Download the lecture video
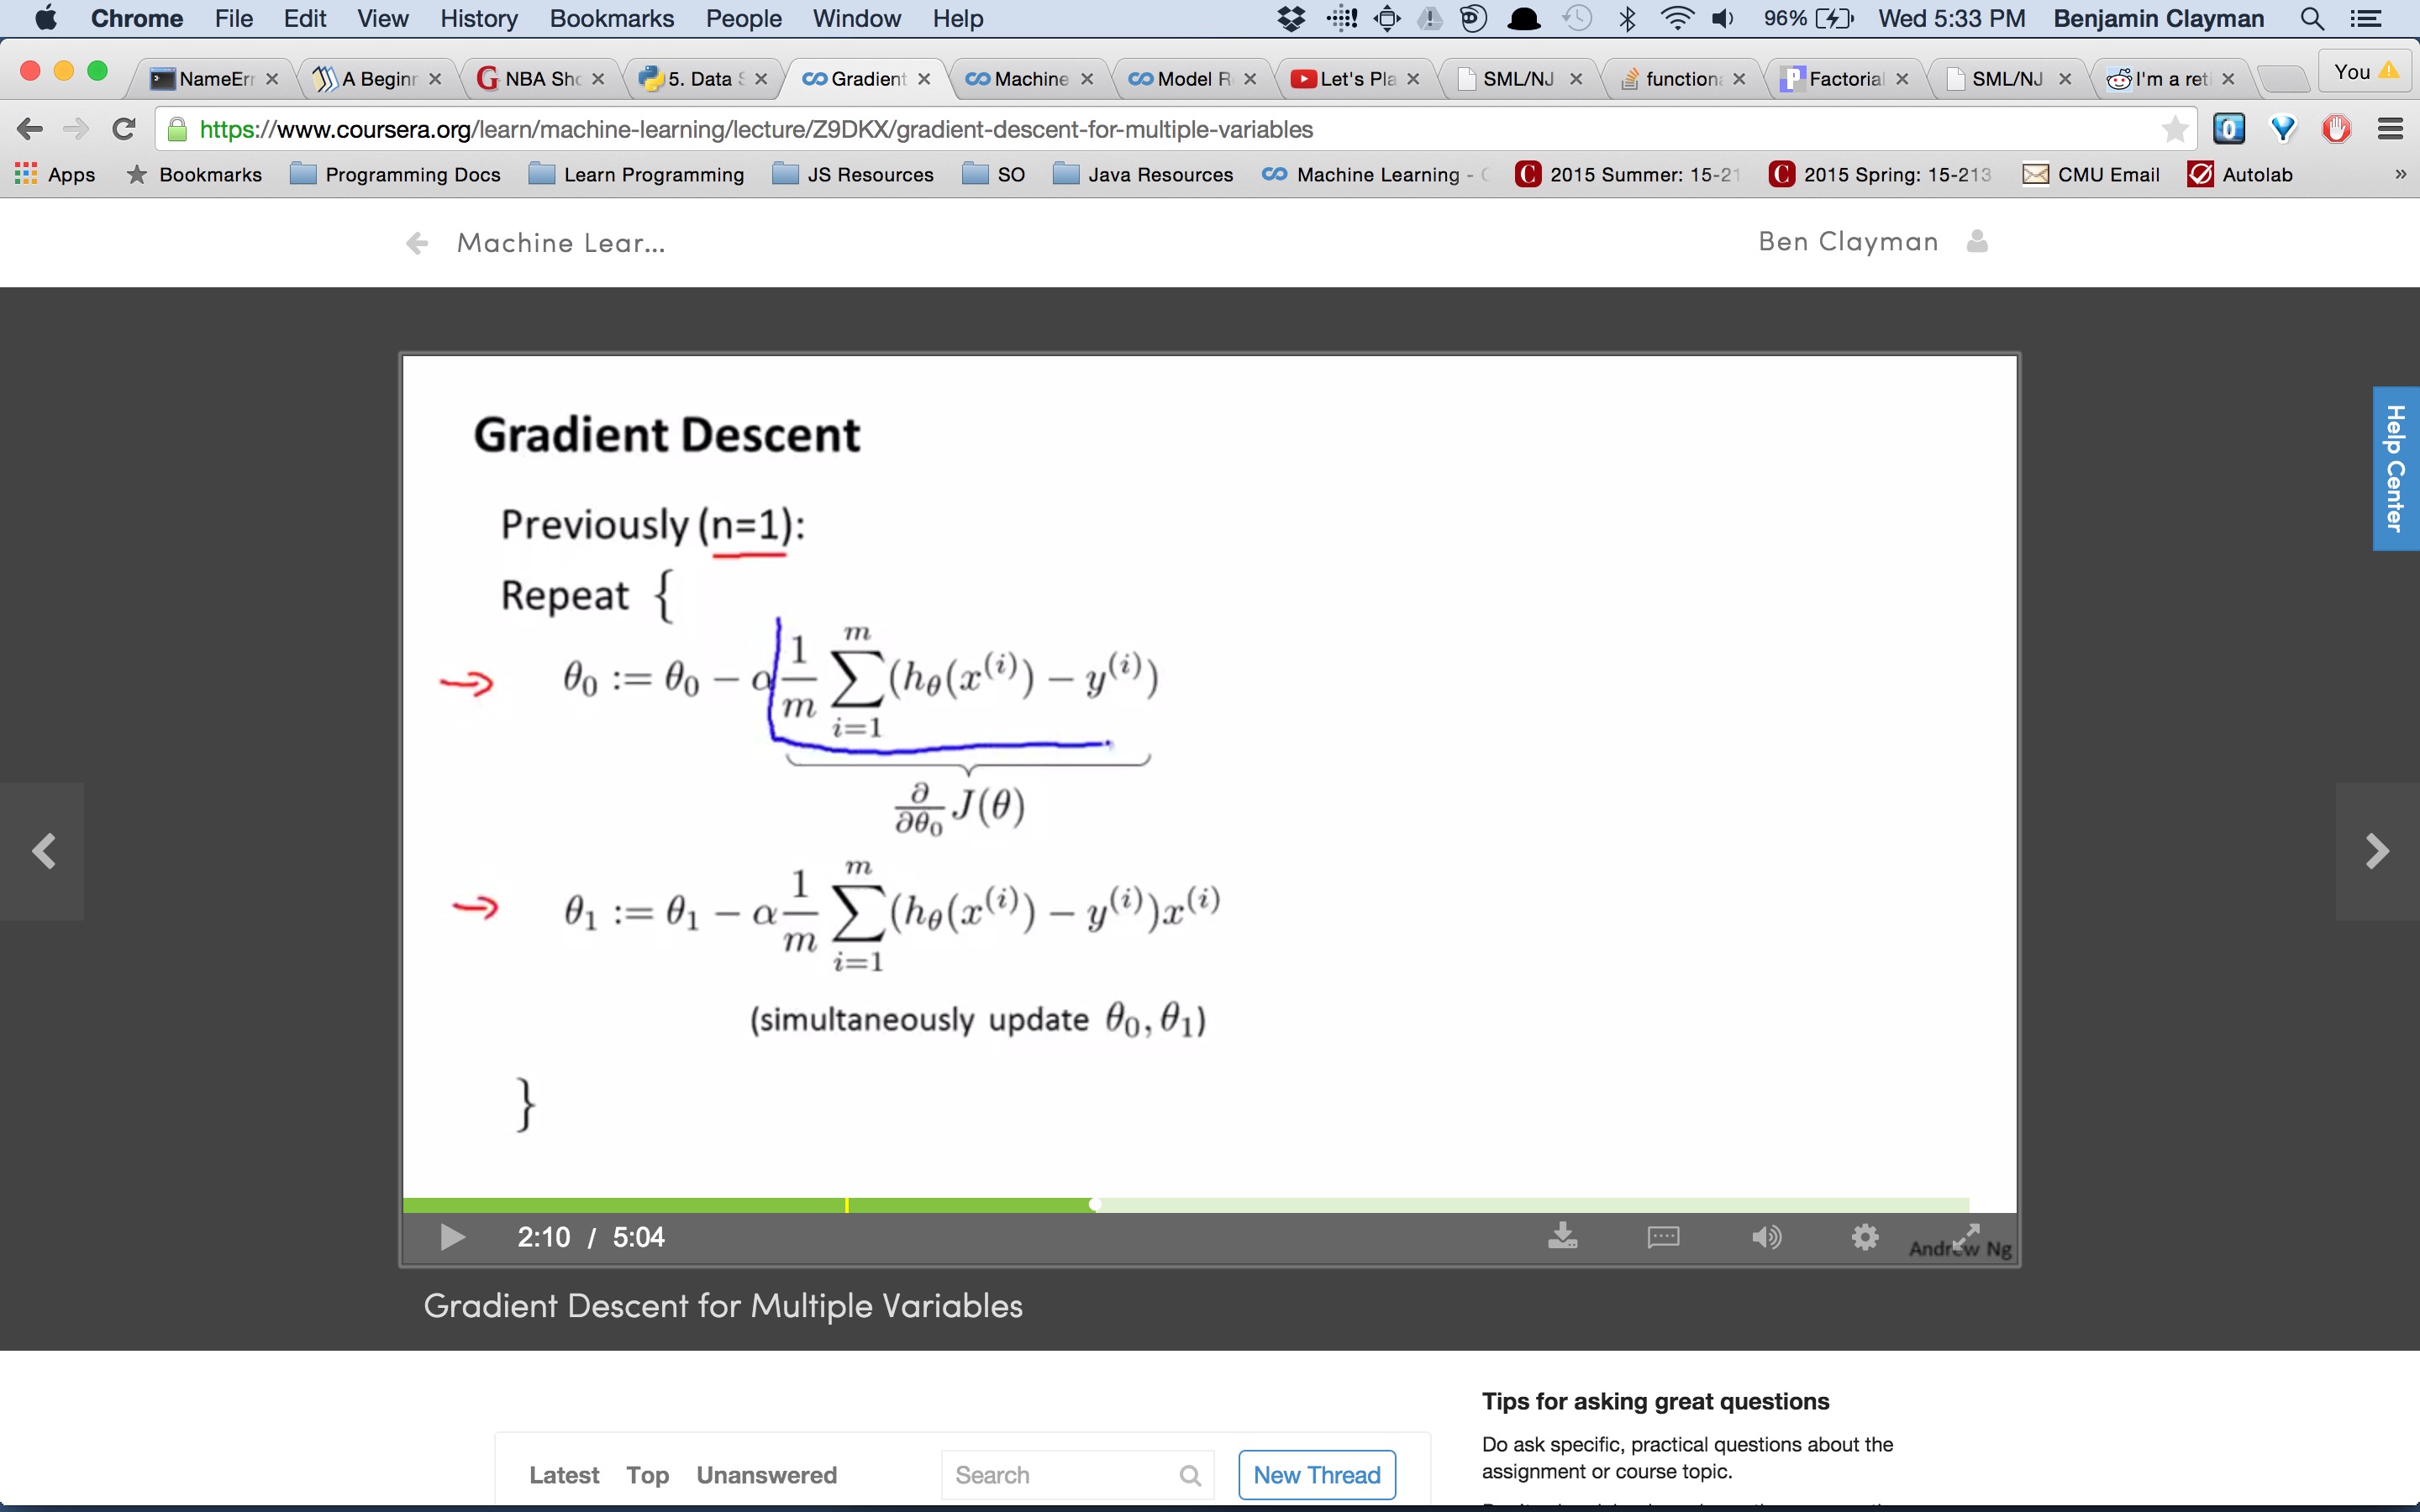This screenshot has height=1512, width=2420. 1562,1237
